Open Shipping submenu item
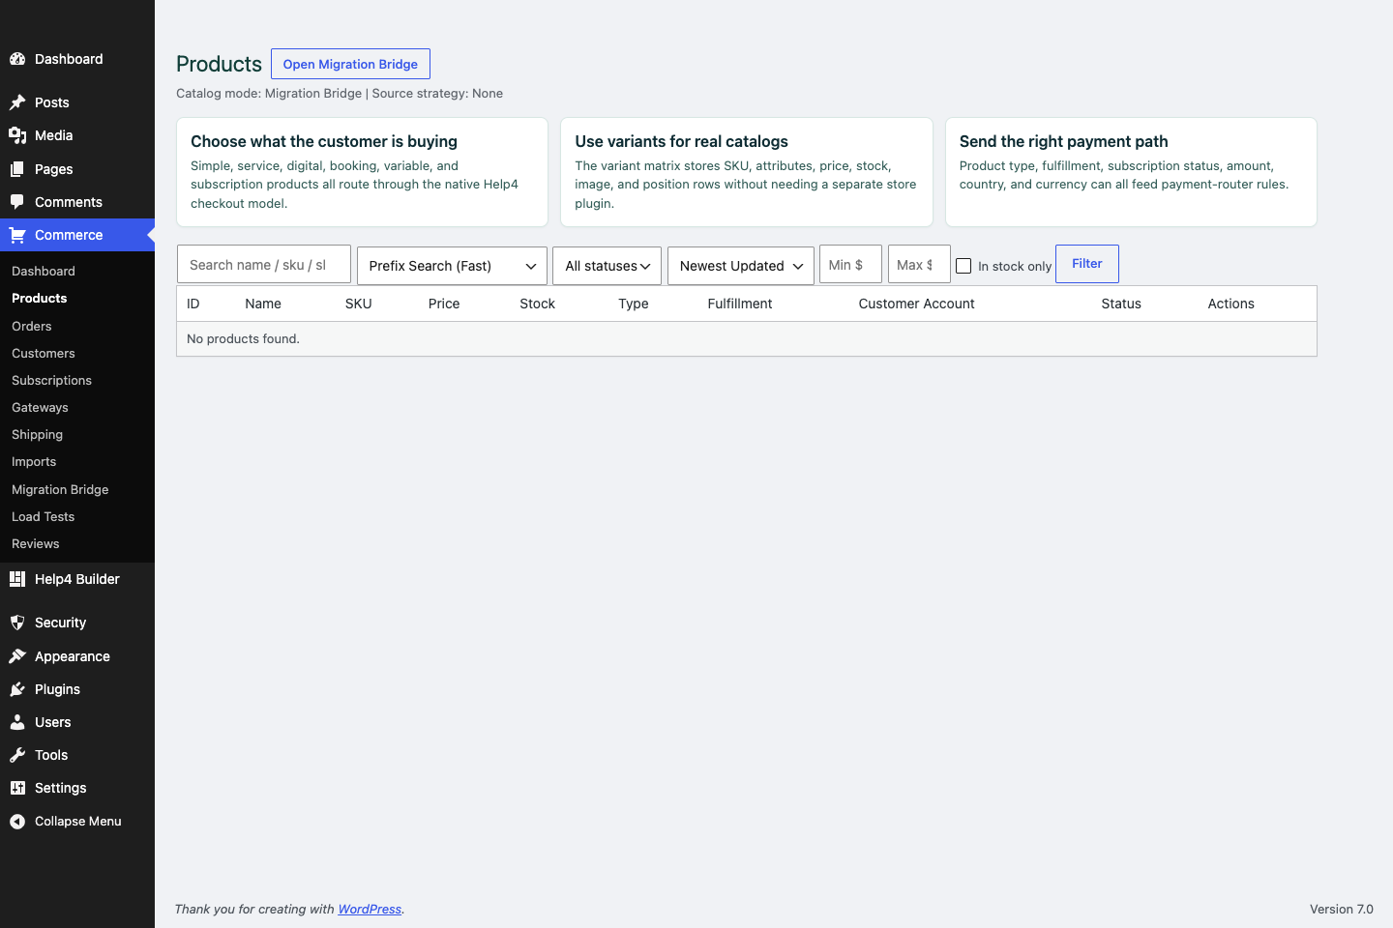 click(x=38, y=435)
